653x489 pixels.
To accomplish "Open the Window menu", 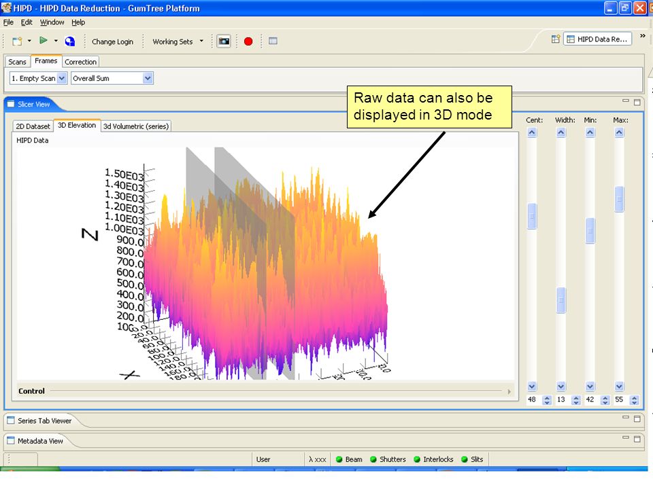I will tap(52, 22).
